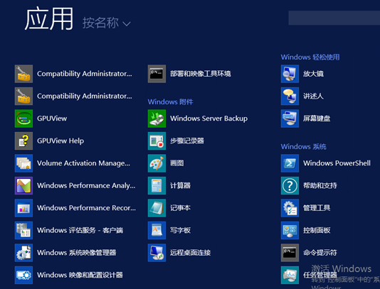Expand the 按名称 sort dropdown

[x=107, y=23]
